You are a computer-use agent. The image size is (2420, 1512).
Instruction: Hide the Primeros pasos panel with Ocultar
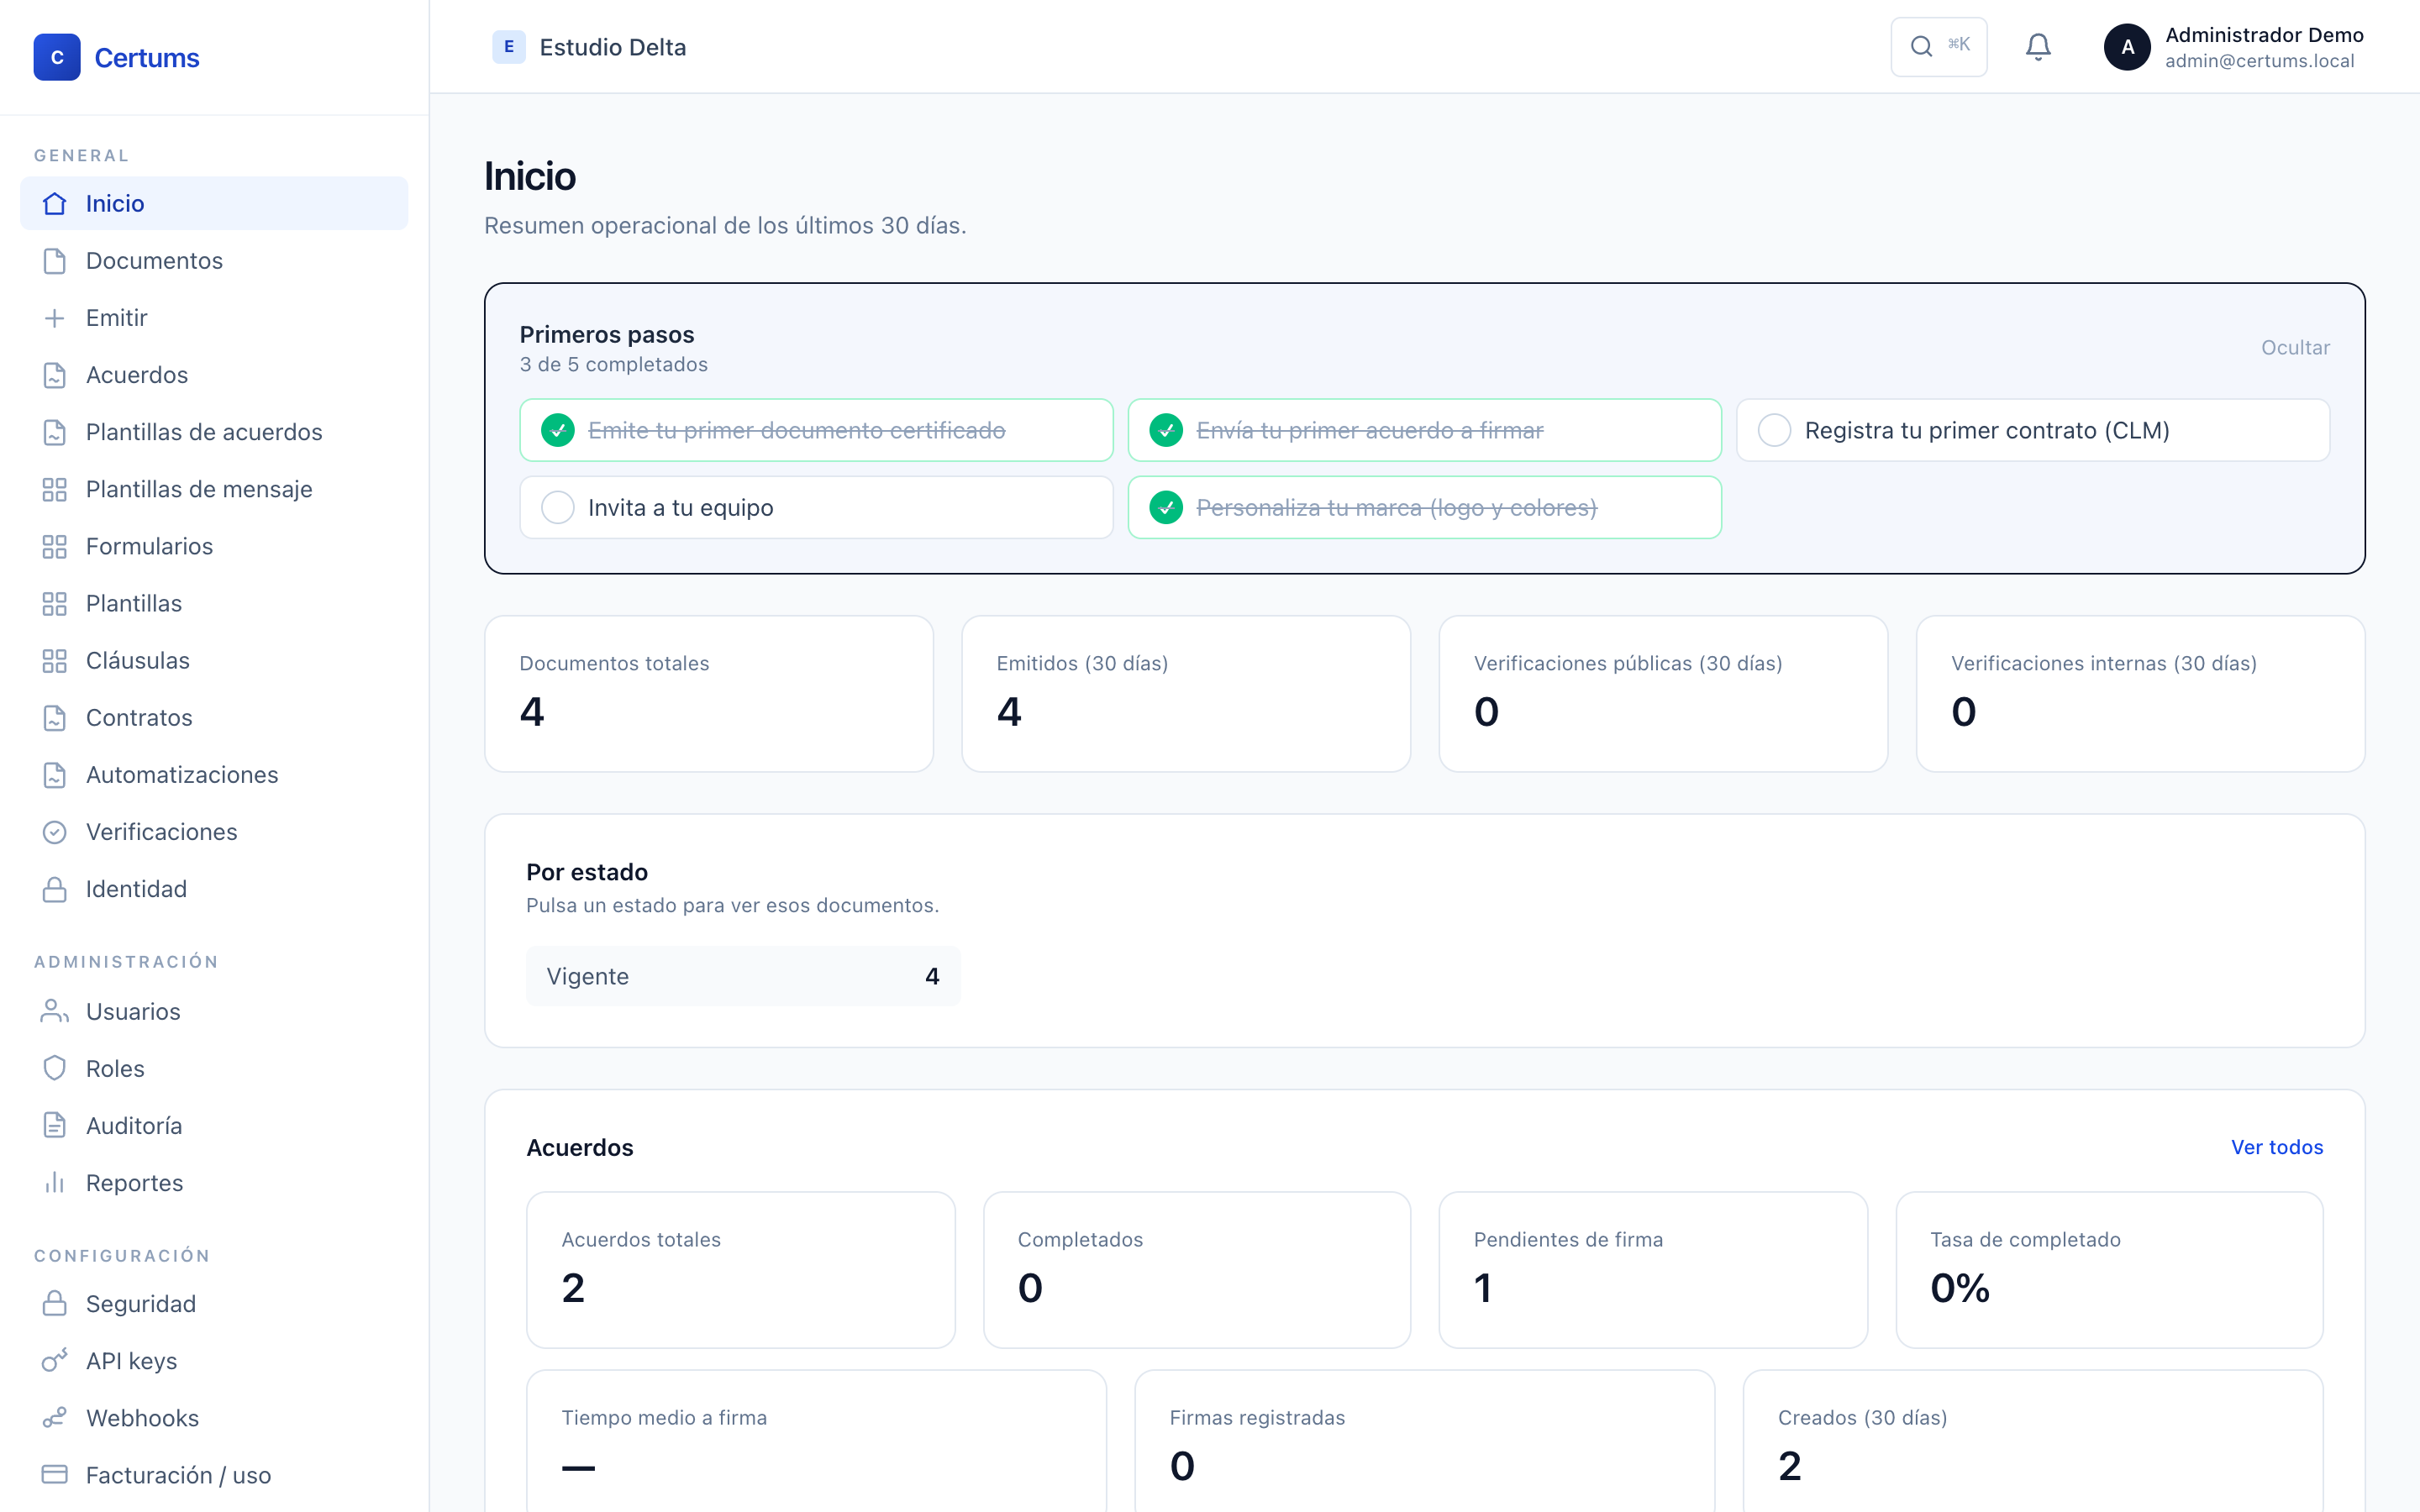coord(2295,347)
